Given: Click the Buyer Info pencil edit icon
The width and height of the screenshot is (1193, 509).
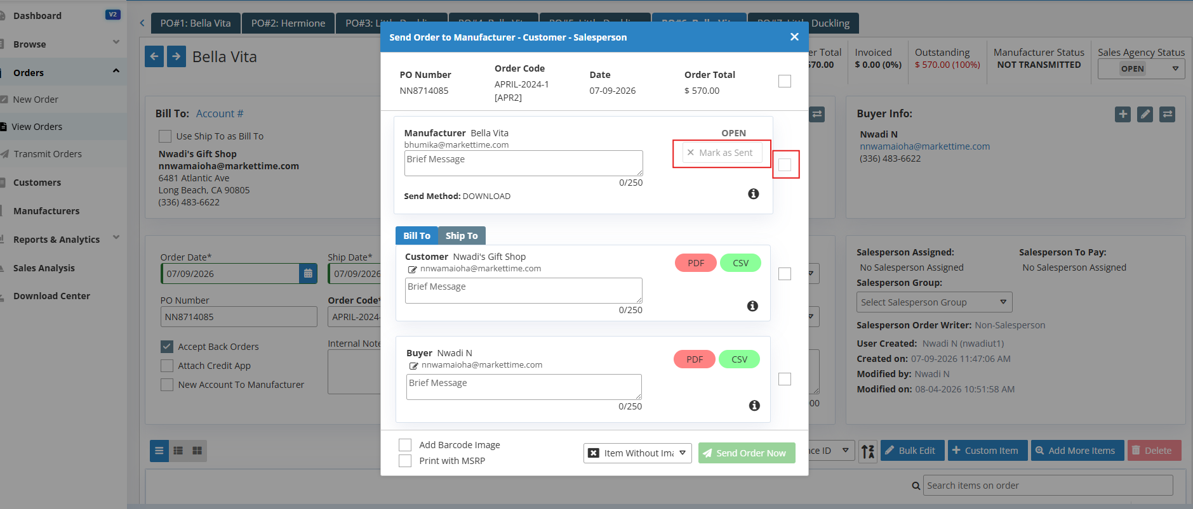Looking at the screenshot, I should point(1145,114).
